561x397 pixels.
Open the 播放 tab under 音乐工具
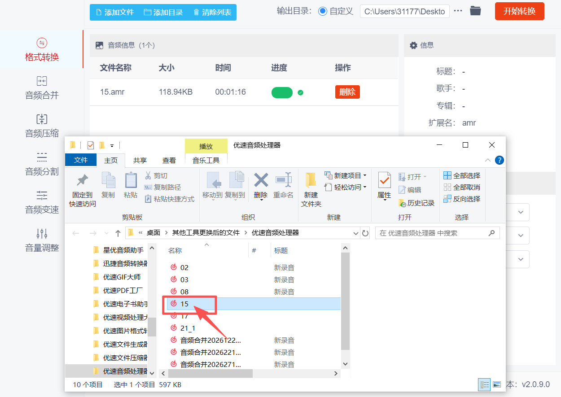tap(206, 146)
